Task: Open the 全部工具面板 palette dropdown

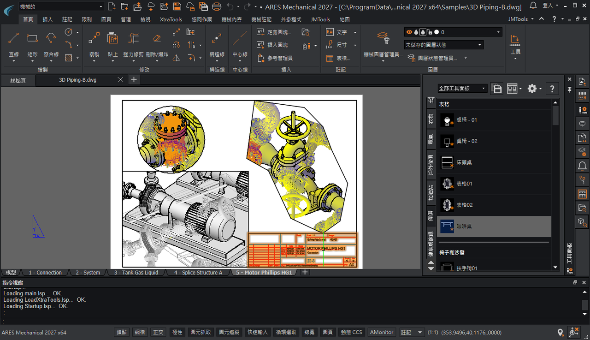Action: point(462,89)
